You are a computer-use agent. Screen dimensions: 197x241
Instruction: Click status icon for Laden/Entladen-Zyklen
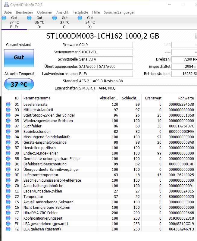point(8,191)
